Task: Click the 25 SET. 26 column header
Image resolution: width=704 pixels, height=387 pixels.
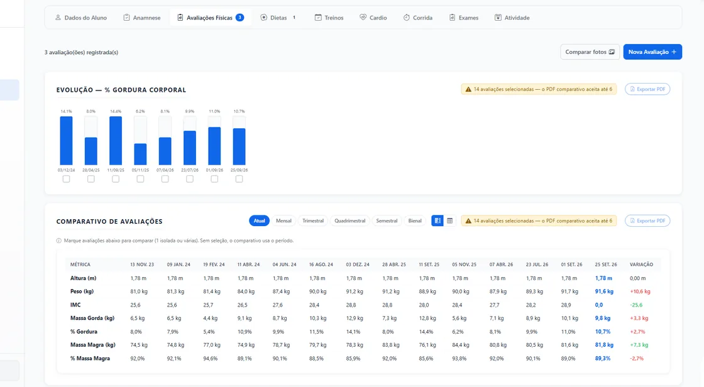Action: [x=606, y=264]
